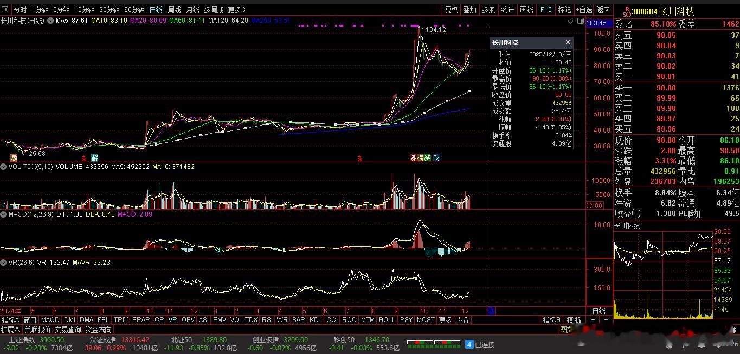This screenshot has width=740, height=354.
Task: Expand the 扩展 panel at bottom-left
Action: click(10, 330)
